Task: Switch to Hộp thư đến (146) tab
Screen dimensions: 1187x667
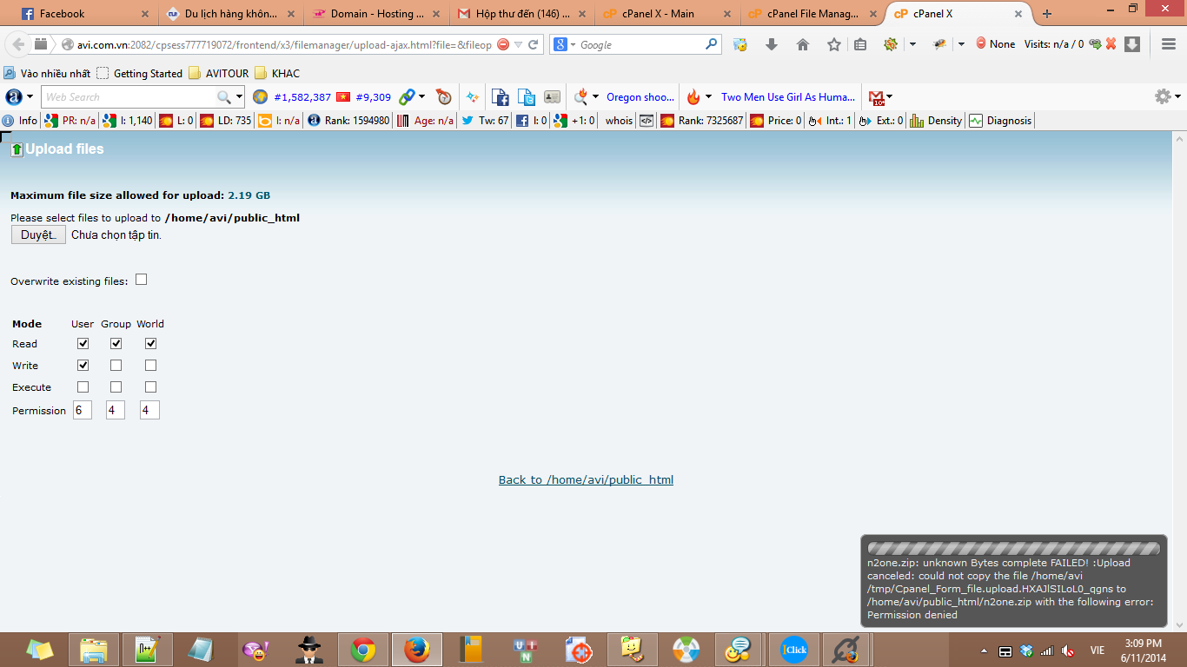Action: pos(521,14)
